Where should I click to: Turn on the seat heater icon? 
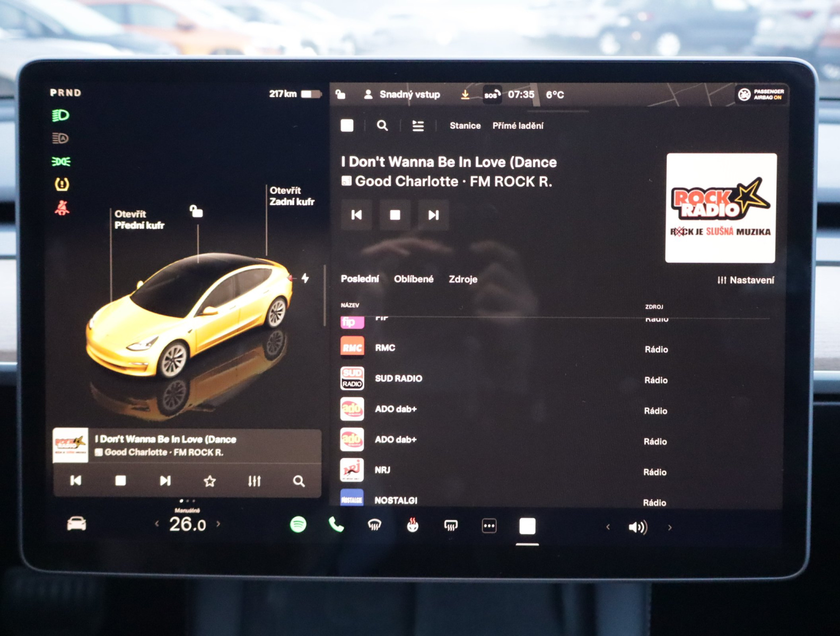coord(413,525)
